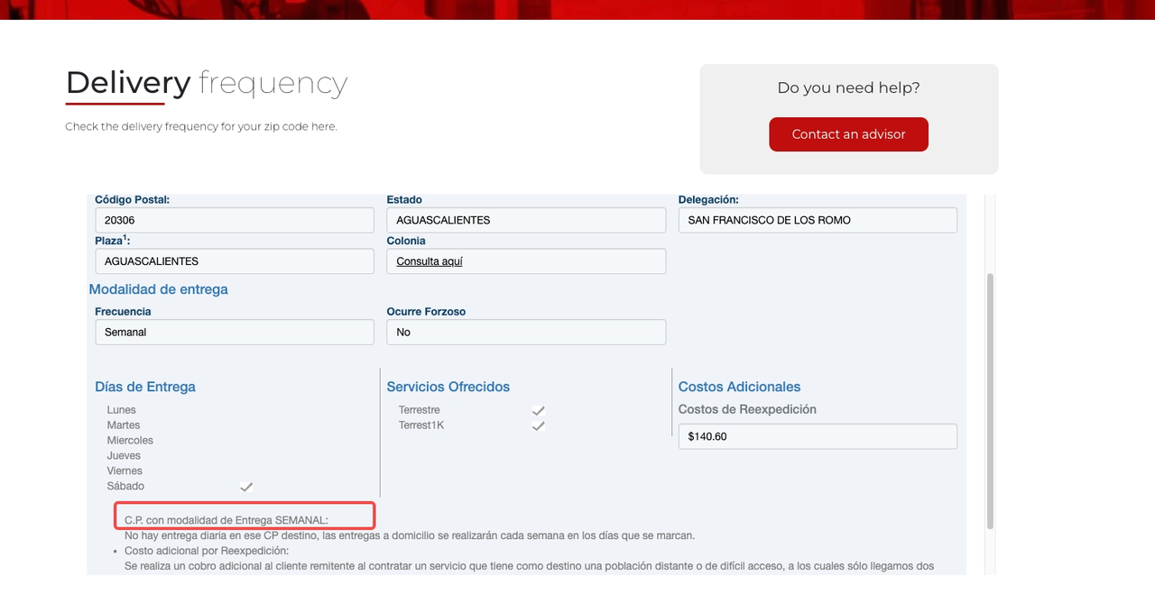Click the Costos Adicionales section heading
The image size is (1155, 594).
[739, 387]
